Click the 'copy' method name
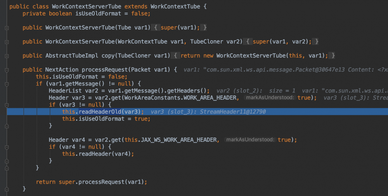388x196 pixels. pos(108,56)
